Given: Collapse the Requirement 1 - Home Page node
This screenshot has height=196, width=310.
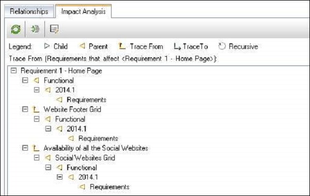Looking at the screenshot, I should coord(13,71).
